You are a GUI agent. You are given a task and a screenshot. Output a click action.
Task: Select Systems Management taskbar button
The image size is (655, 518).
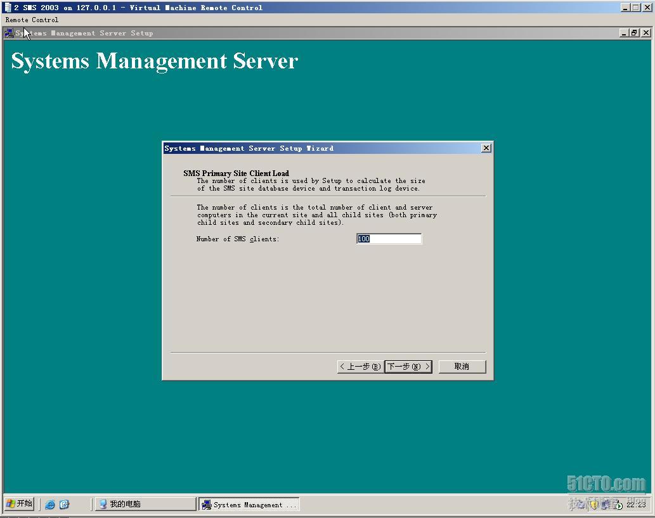pos(249,504)
